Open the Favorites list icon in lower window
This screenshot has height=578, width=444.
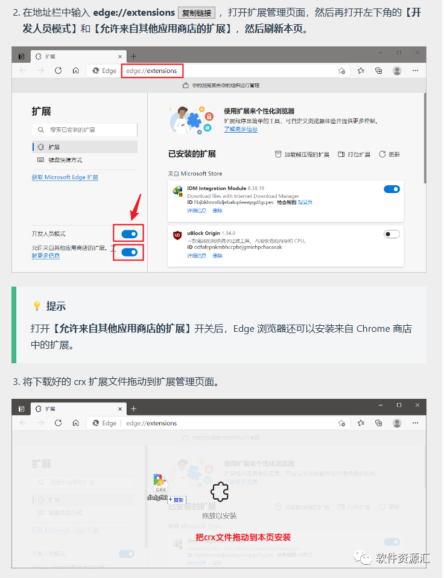[361, 423]
